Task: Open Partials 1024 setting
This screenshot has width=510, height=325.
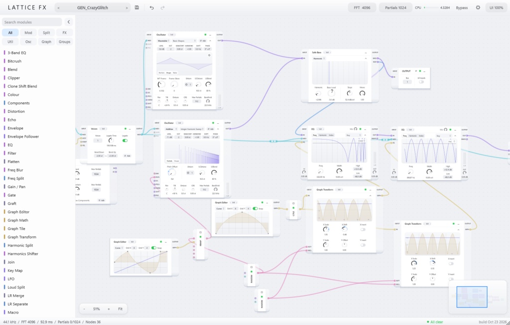Action: pos(395,7)
